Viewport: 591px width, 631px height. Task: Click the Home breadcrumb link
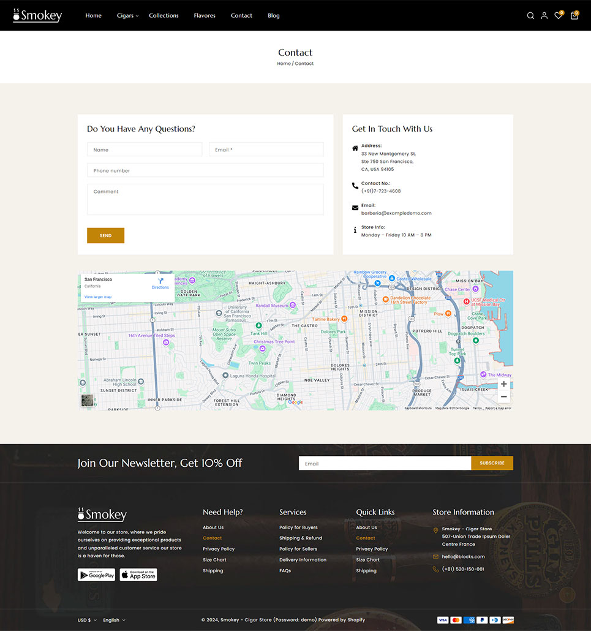click(284, 64)
